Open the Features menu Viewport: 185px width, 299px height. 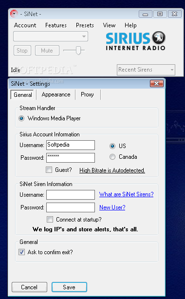click(56, 25)
